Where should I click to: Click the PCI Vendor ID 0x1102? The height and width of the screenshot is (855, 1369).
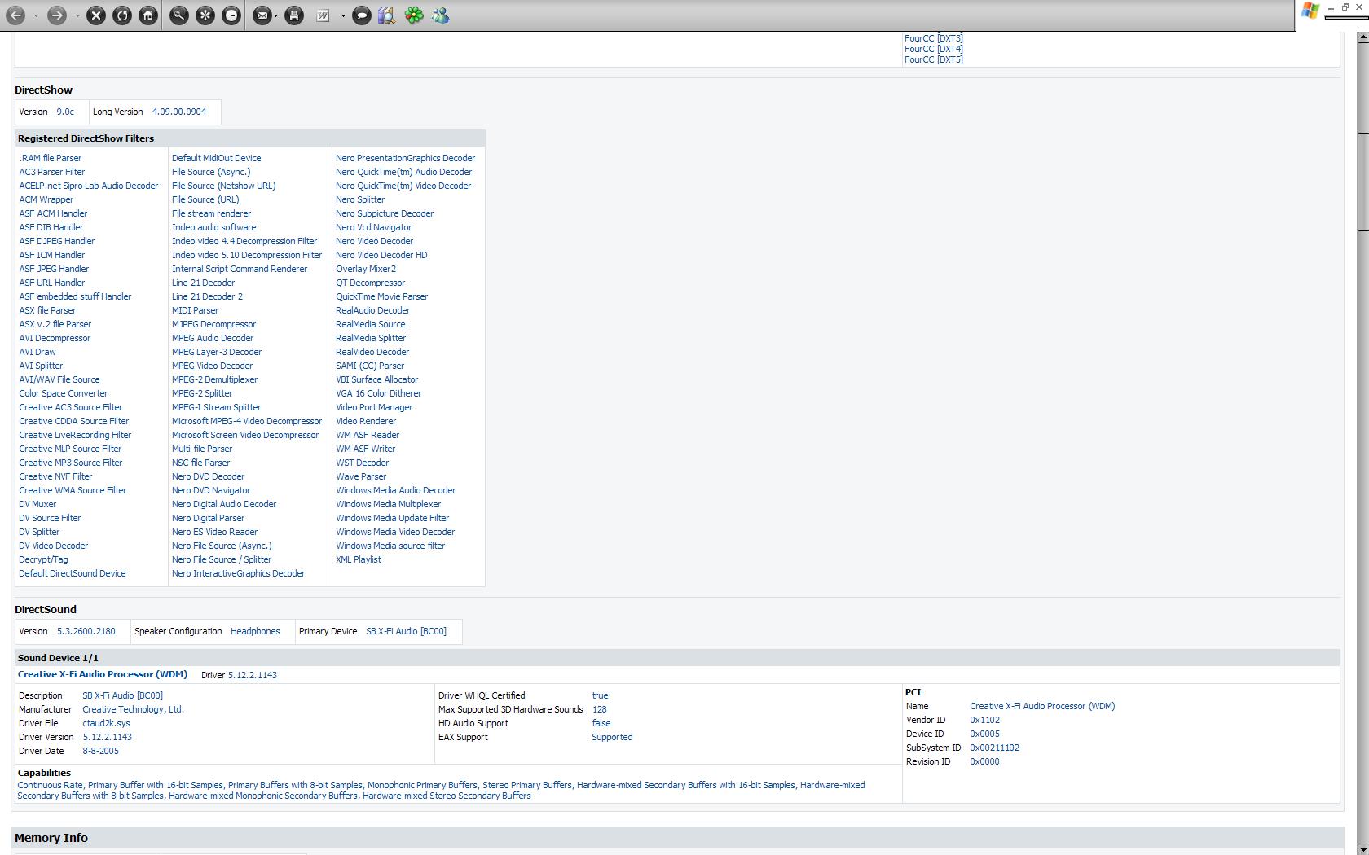click(984, 720)
